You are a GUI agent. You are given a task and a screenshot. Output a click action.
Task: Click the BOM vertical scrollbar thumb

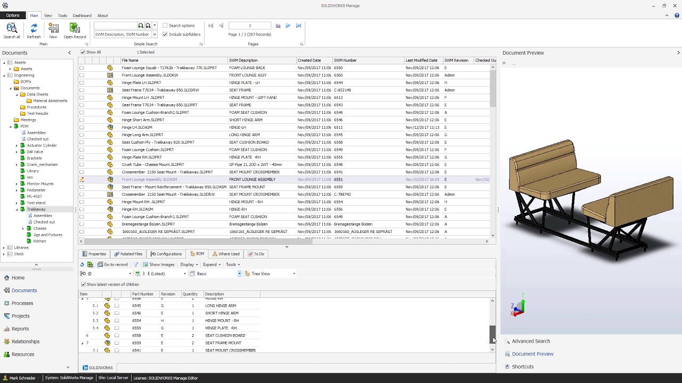[x=492, y=334]
